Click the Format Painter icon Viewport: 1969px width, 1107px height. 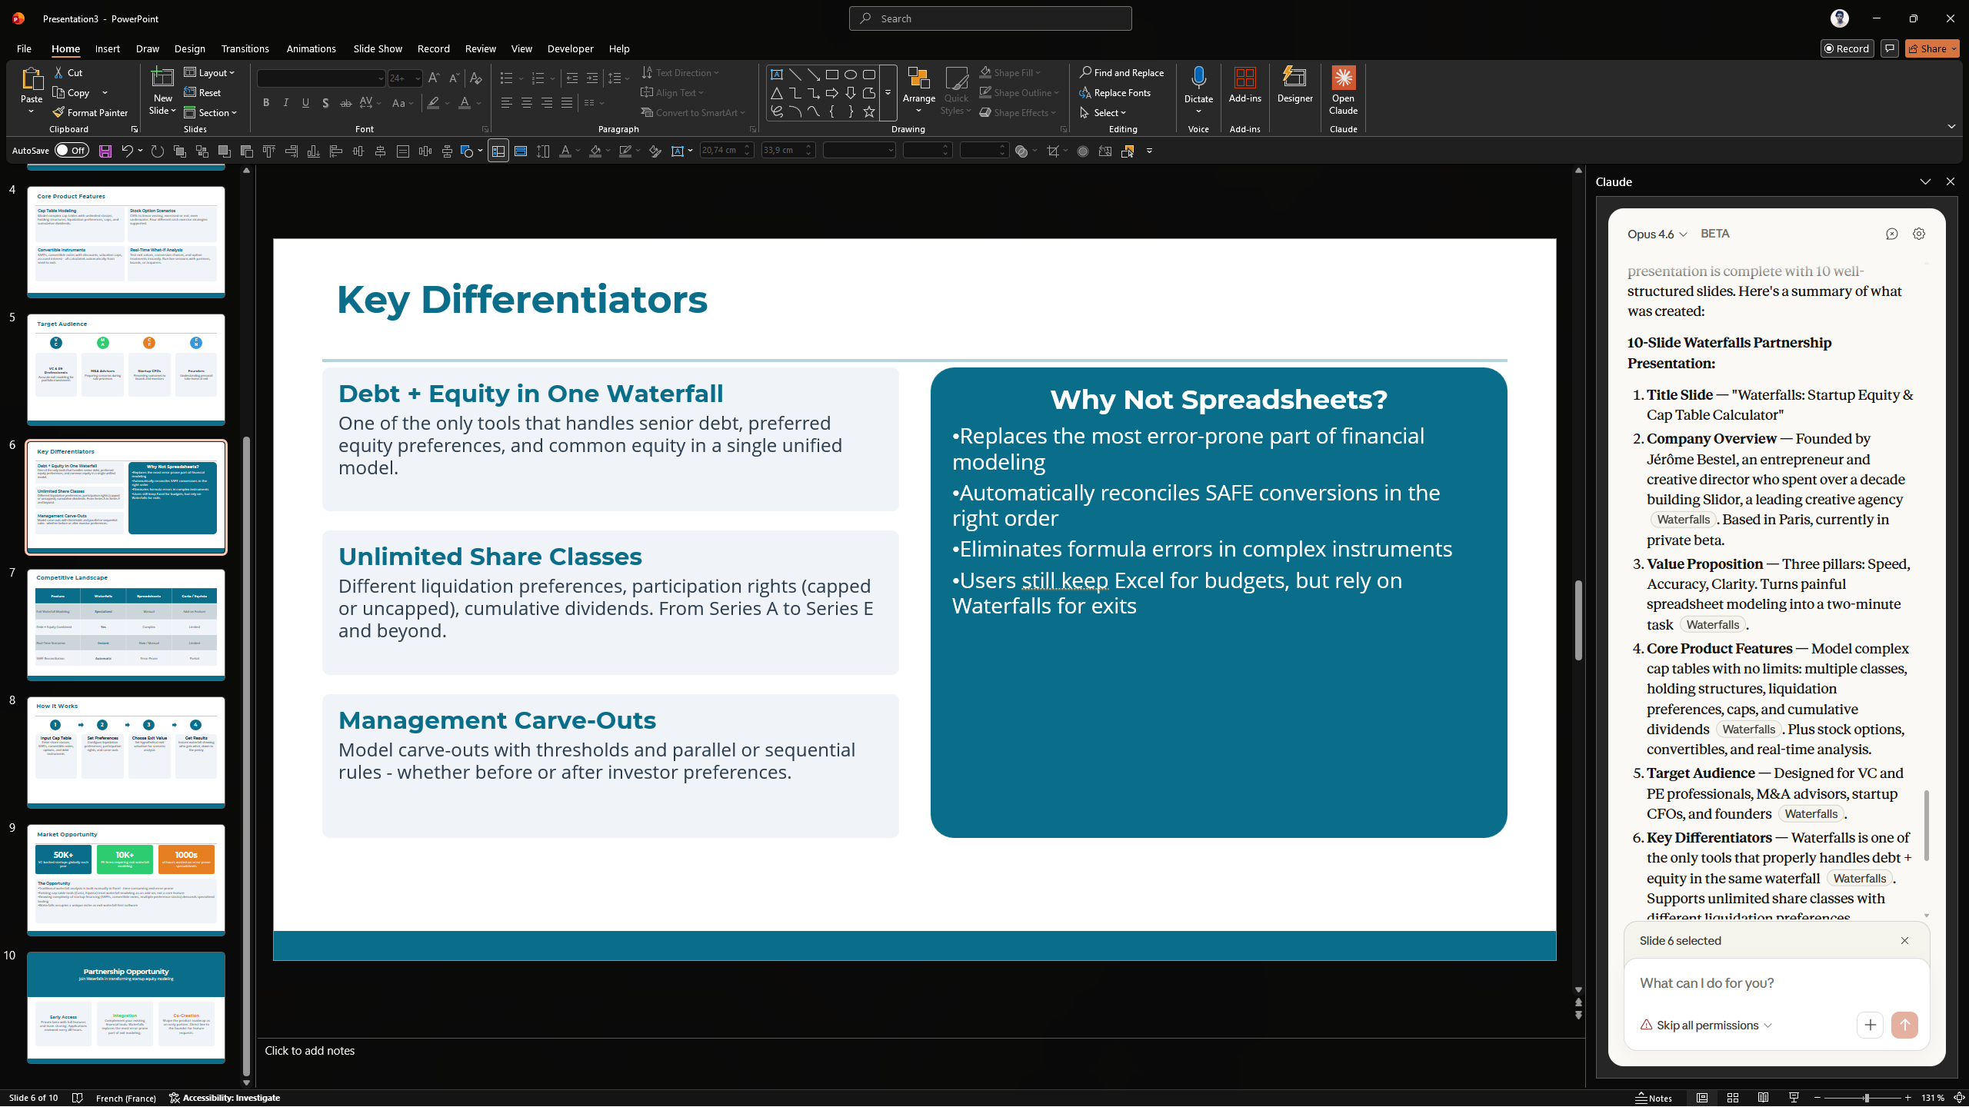coord(58,112)
